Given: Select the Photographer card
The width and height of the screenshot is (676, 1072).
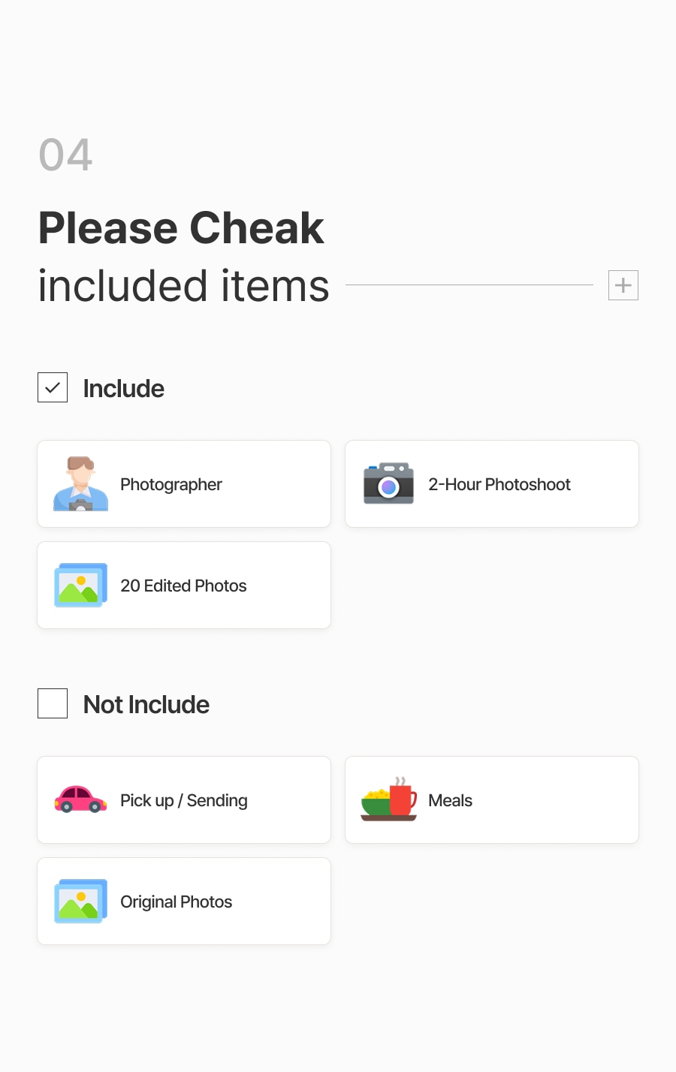Looking at the screenshot, I should pyautogui.click(x=184, y=483).
